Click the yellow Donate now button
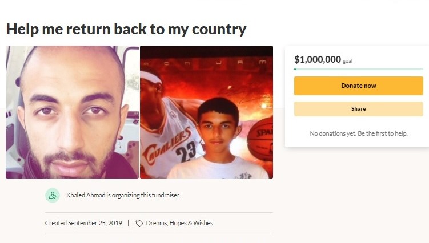Screen dimensions: 429x243 [x=358, y=86]
